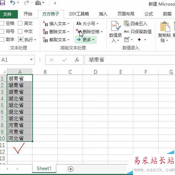
Task: Switch to the 开始 tab
Action: [28, 14]
